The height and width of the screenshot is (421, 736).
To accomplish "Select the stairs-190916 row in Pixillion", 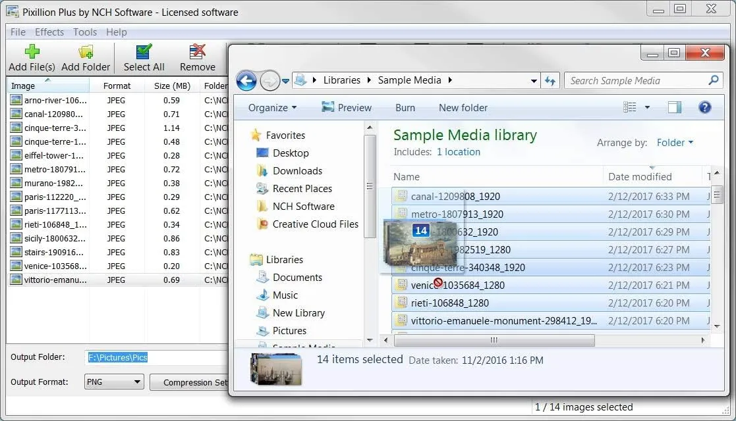I will (x=119, y=252).
